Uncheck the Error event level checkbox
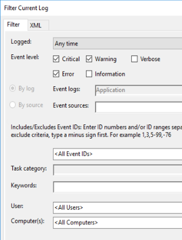The width and height of the screenshot is (182, 240). (56, 74)
